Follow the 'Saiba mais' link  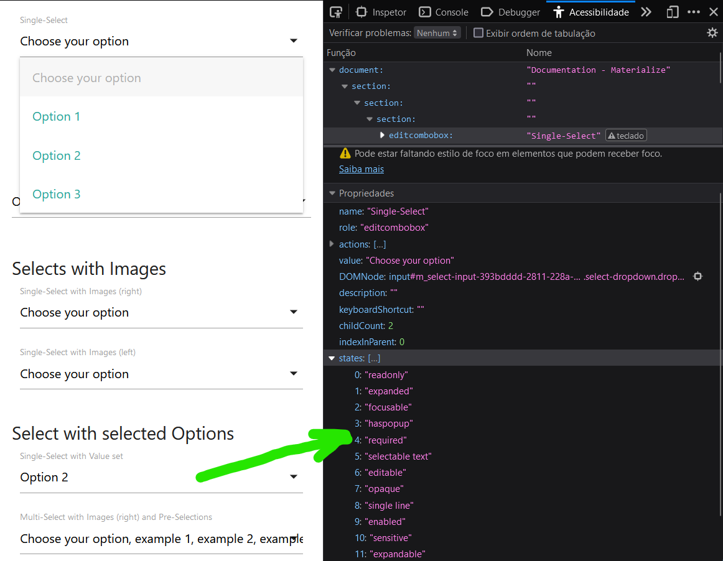(361, 169)
